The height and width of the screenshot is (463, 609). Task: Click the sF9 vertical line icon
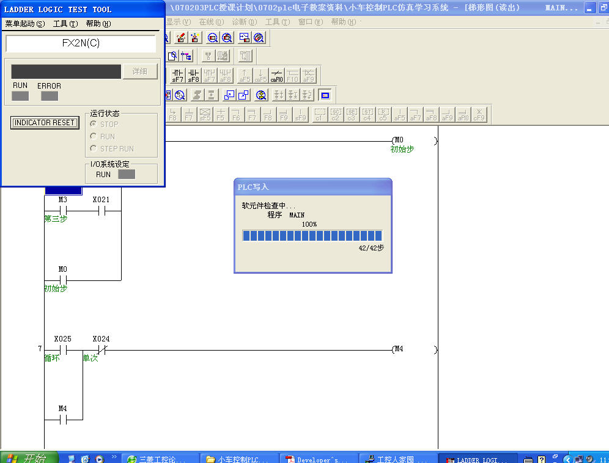pyautogui.click(x=300, y=114)
